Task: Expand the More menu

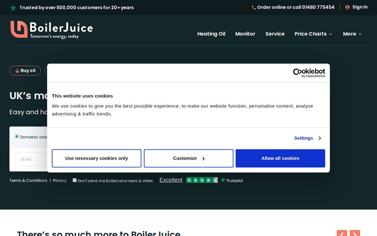Action: click(352, 34)
